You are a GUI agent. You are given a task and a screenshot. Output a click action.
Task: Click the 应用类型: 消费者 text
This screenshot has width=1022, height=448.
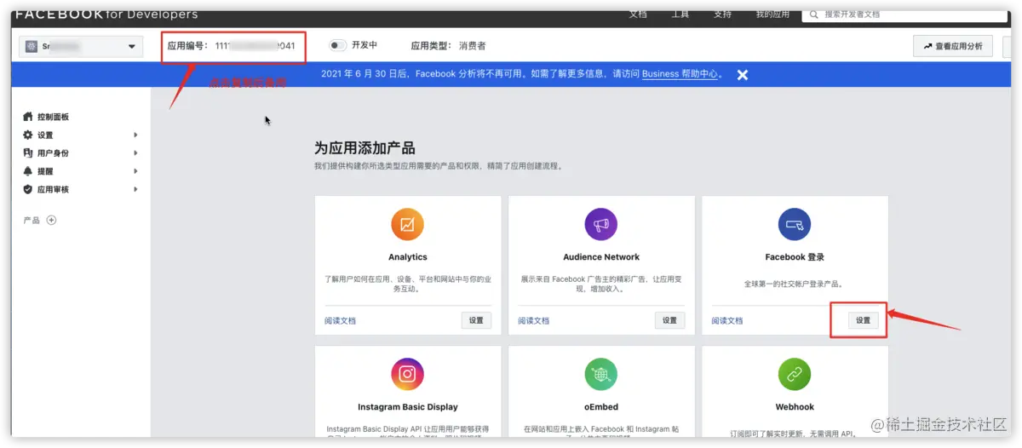point(448,46)
